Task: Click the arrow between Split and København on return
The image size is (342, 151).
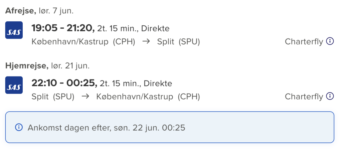Action: (85, 97)
